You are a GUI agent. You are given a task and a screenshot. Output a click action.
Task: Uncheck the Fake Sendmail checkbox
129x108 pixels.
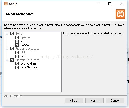tap(17, 67)
